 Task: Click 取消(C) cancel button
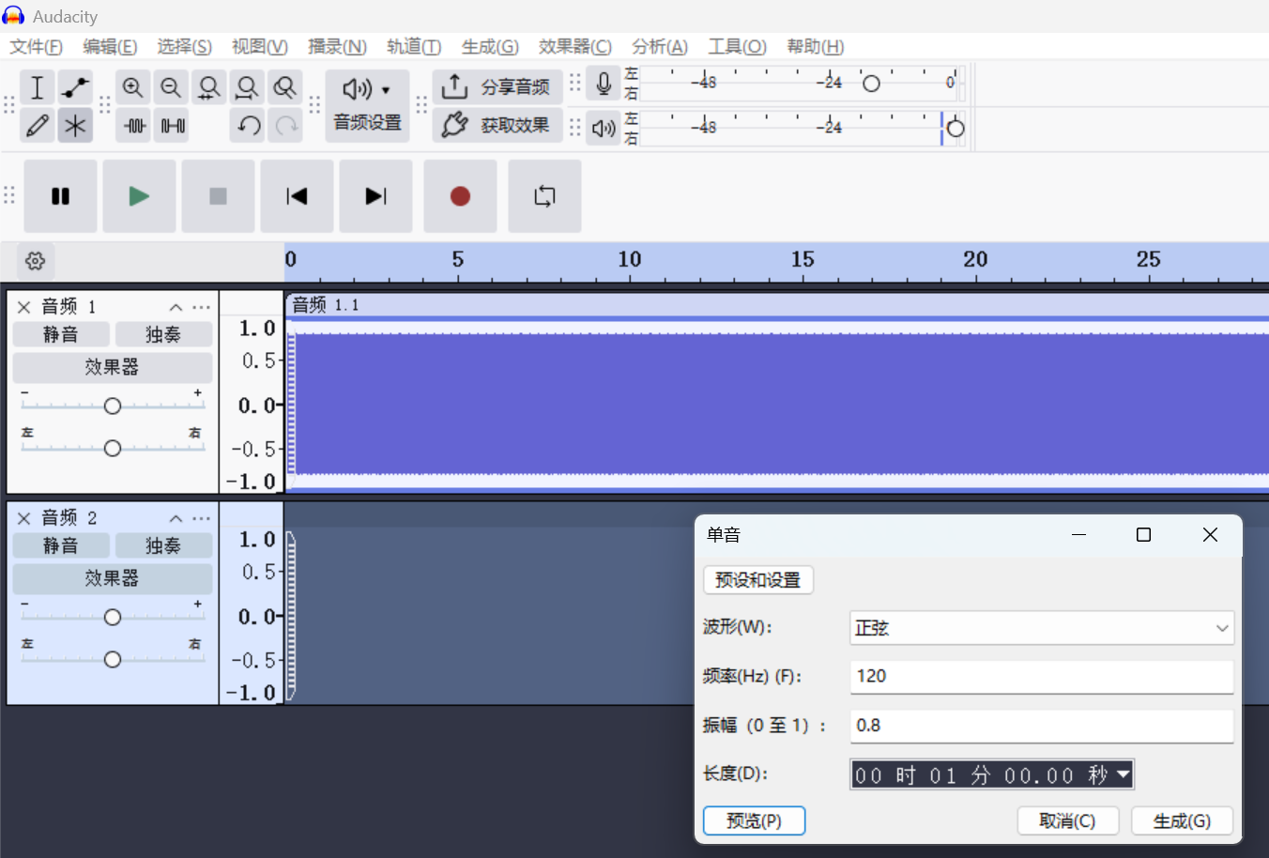1068,821
